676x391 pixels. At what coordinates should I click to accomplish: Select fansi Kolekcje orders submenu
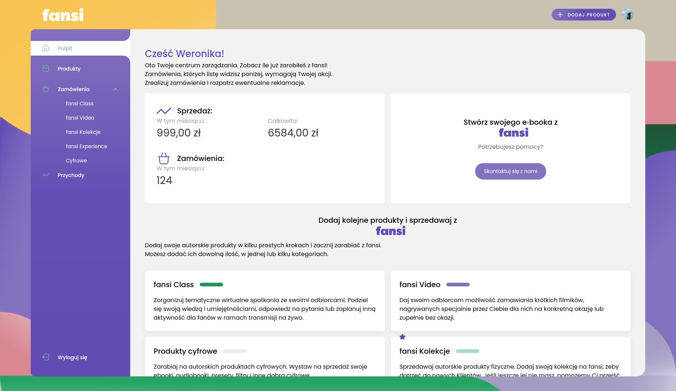pyautogui.click(x=83, y=132)
